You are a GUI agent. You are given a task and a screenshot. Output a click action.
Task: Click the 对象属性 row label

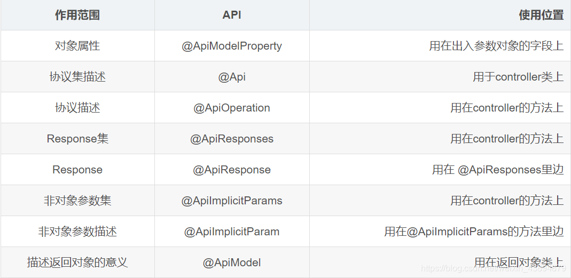point(77,46)
